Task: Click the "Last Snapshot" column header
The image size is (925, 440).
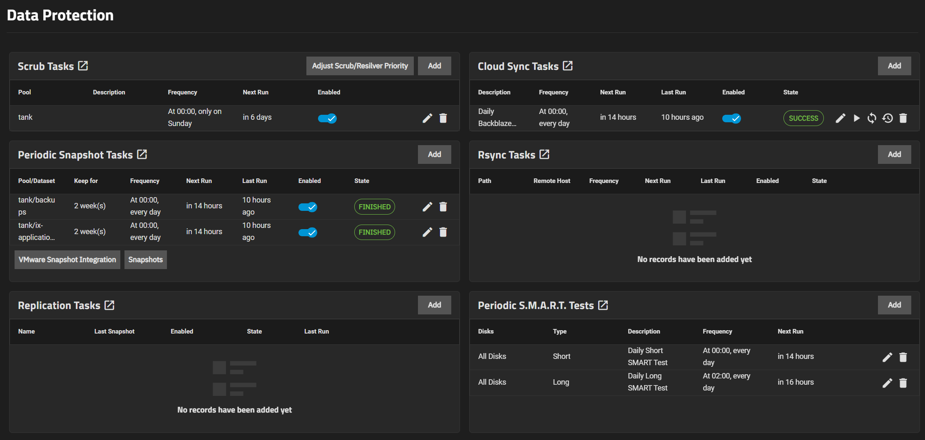Action: click(x=114, y=331)
